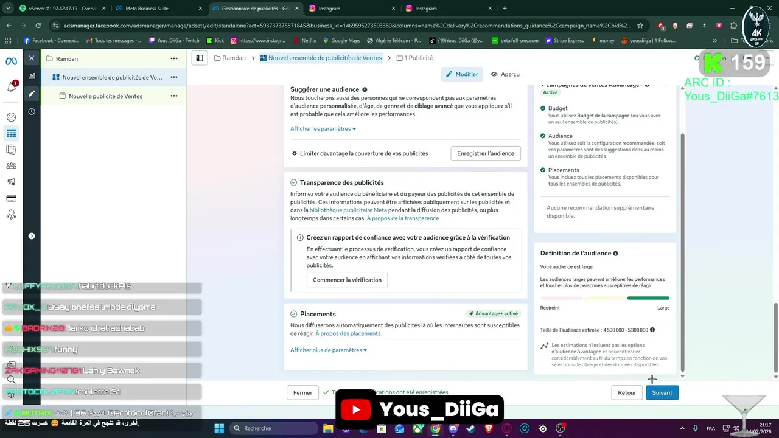Select the campaigns table grid icon
This screenshot has width=779, height=438.
[11, 134]
